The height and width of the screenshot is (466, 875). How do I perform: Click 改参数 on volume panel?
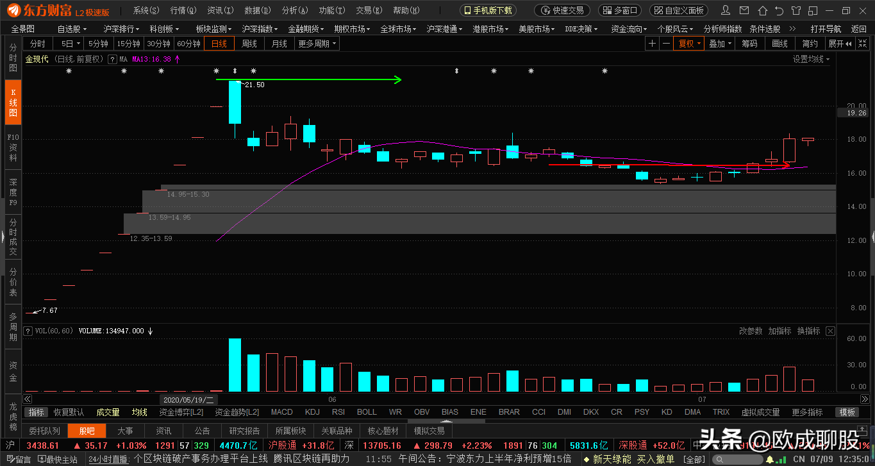751,331
